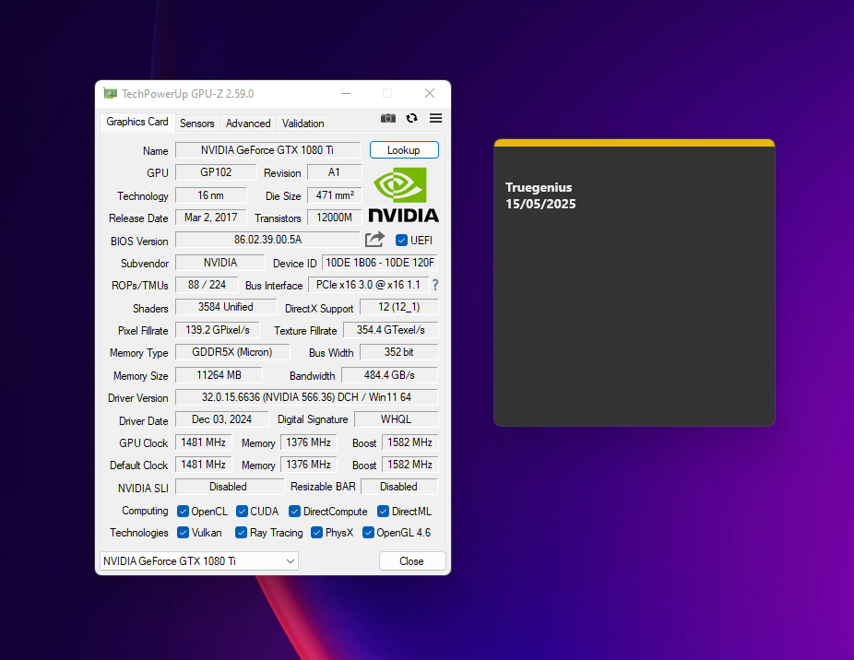This screenshot has height=660, width=854.
Task: Click the Subvendor value NVIDIA
Action: click(220, 263)
